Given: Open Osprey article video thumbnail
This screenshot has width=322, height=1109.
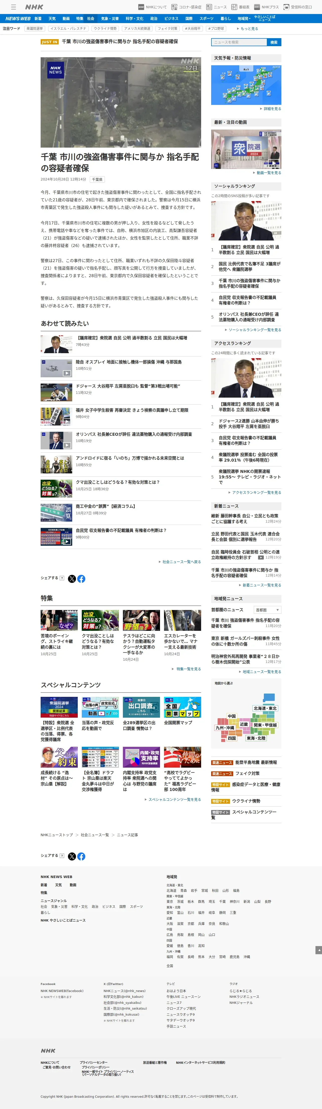Looking at the screenshot, I should coord(56,368).
